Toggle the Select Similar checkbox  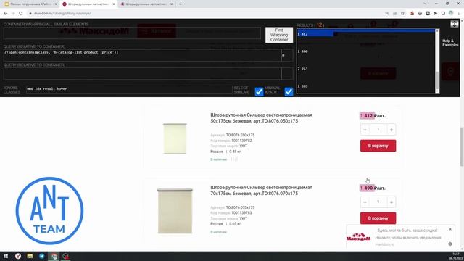coord(259,92)
